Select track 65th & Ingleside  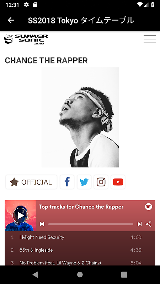click(x=80, y=250)
